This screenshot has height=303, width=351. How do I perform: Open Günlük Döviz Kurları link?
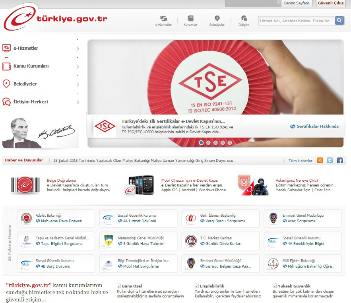pos(221,244)
